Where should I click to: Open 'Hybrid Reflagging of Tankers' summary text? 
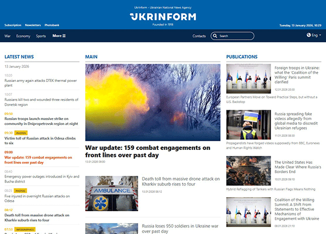click(x=271, y=189)
